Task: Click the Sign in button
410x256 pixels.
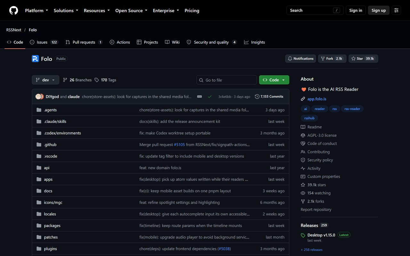Action: [x=356, y=10]
